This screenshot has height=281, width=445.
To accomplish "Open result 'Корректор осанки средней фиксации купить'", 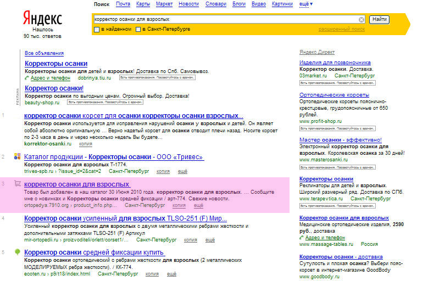I will pyautogui.click(x=94, y=252).
